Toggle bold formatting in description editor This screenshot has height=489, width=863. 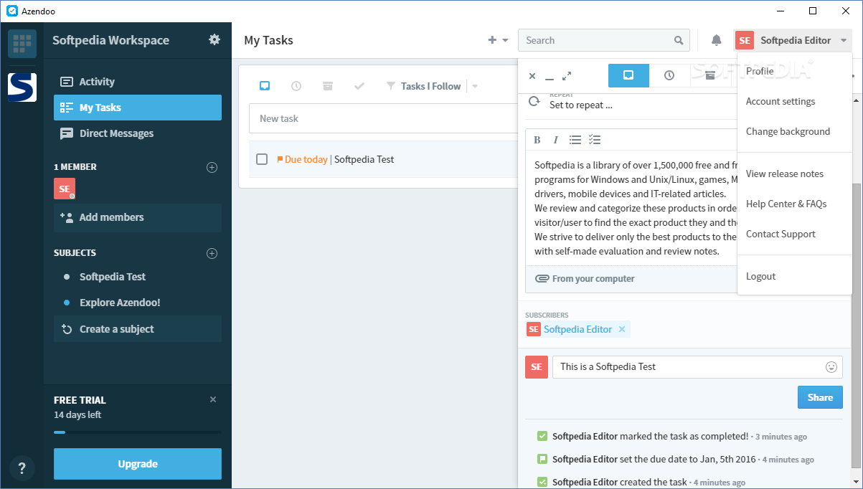pyautogui.click(x=537, y=140)
